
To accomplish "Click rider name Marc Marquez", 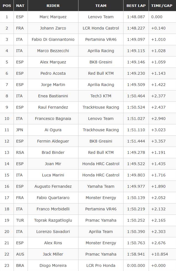I will 53,17.
